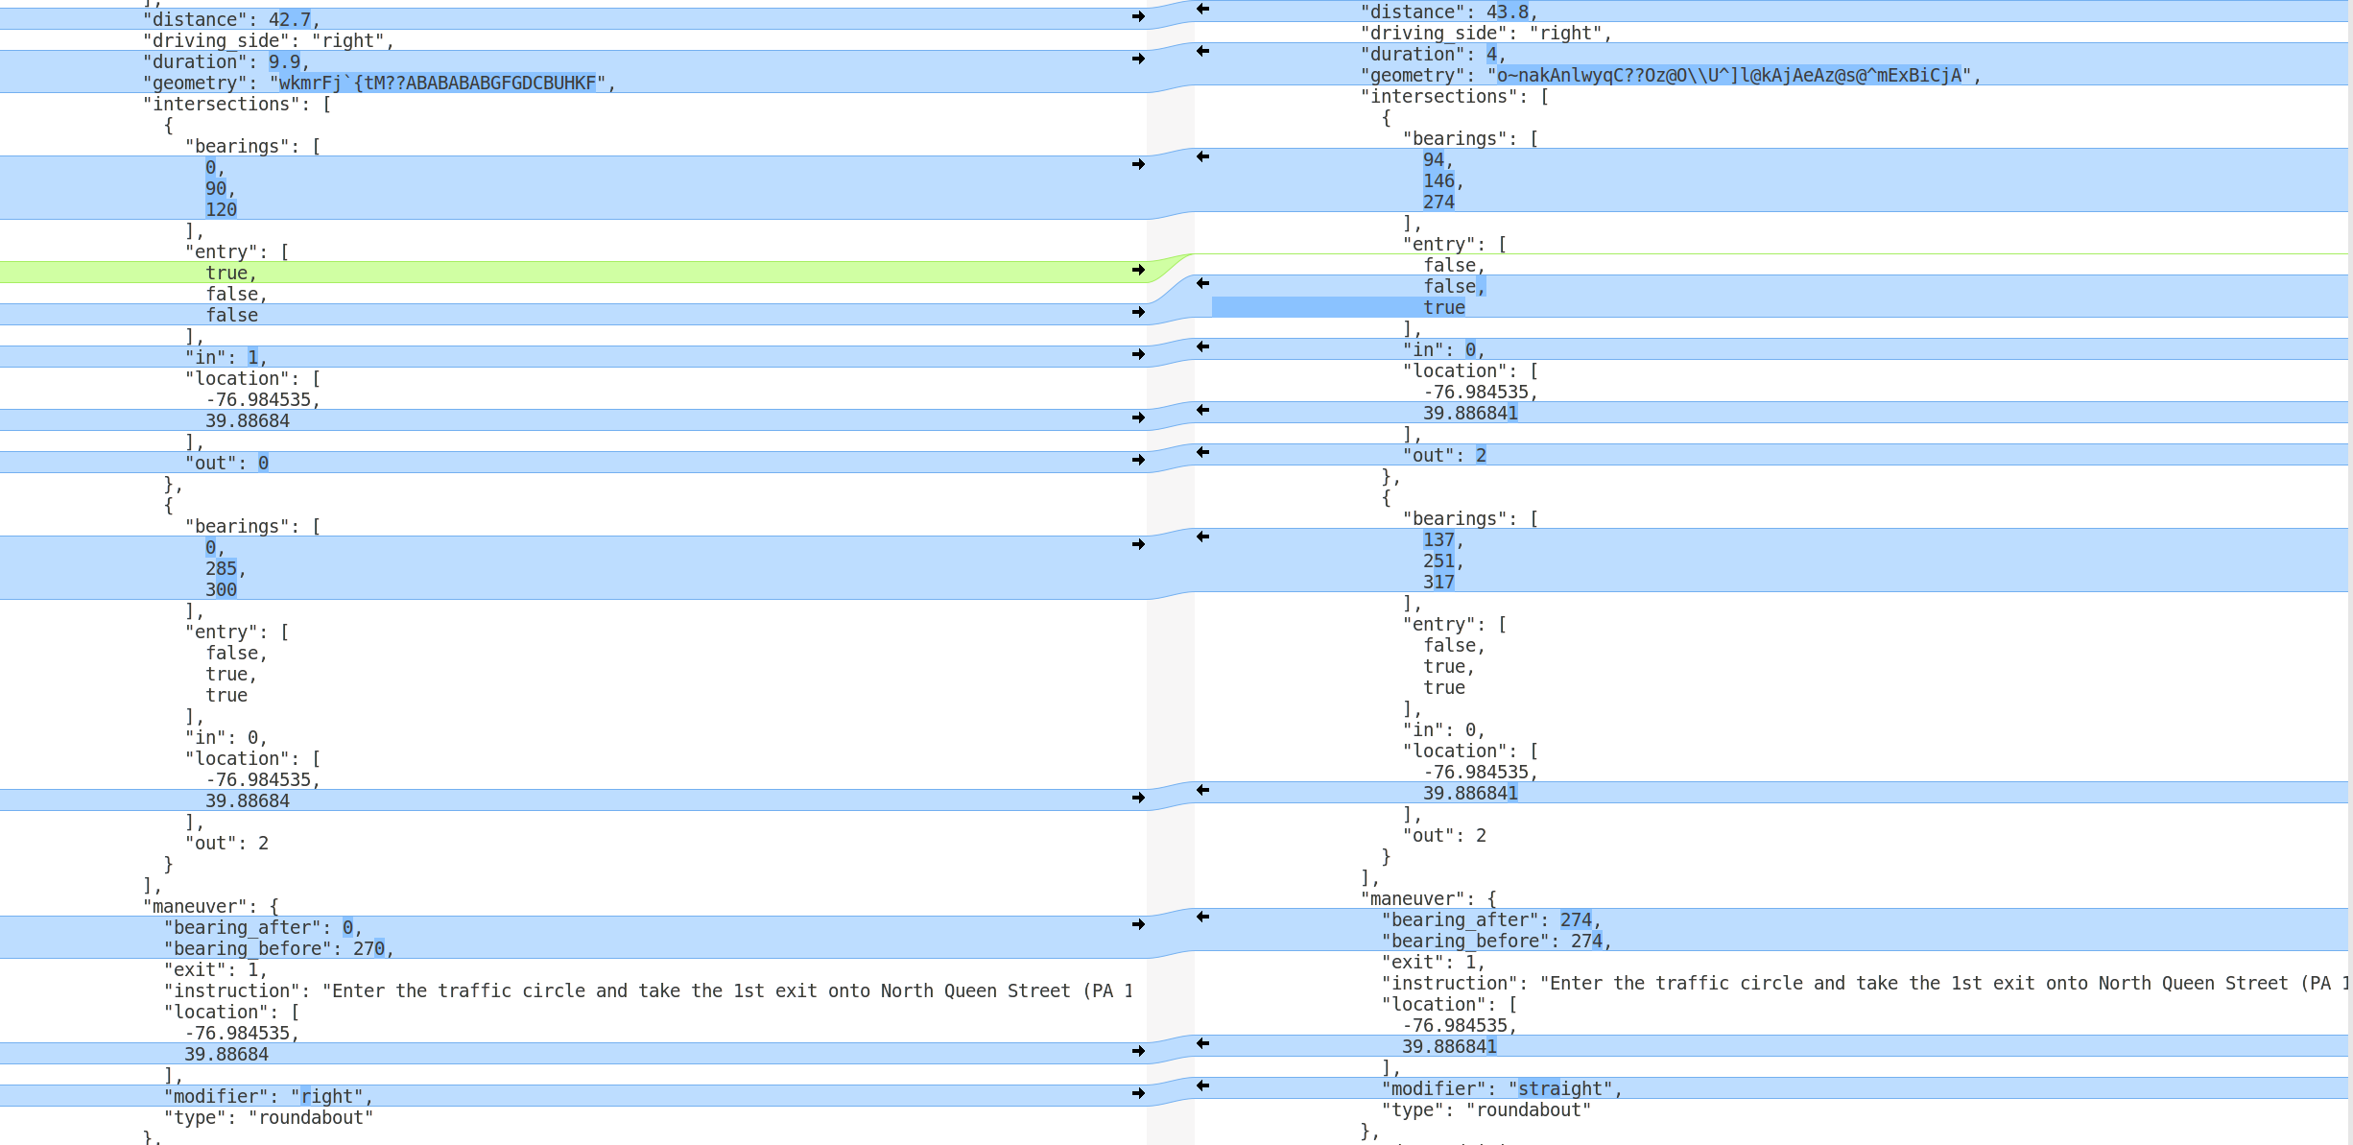This screenshot has height=1145, width=2353.
Task: Push left pane distance 42.7 change rightward
Action: [1138, 16]
